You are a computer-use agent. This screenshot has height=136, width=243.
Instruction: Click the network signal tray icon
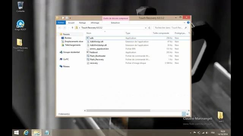(x=203, y=133)
